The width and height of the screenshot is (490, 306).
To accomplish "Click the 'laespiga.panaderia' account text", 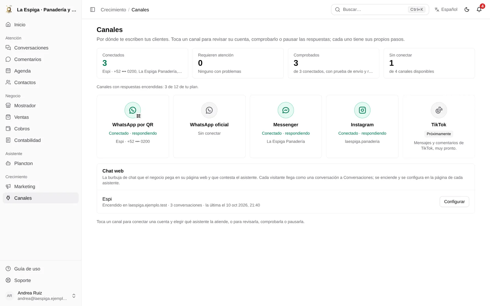I will (362, 141).
